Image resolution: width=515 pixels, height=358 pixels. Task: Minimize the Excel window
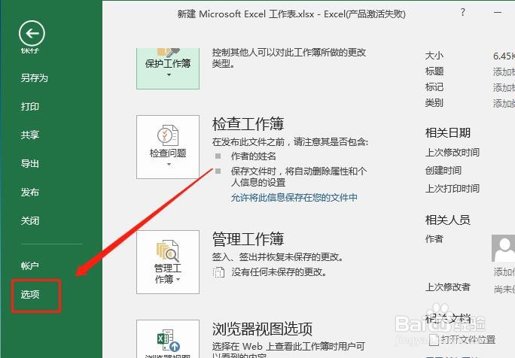(498, 13)
